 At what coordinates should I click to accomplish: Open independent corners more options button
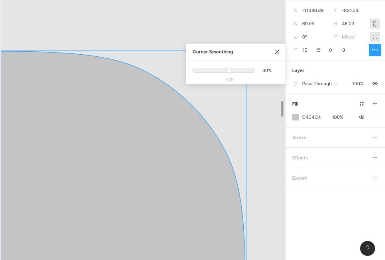(375, 50)
